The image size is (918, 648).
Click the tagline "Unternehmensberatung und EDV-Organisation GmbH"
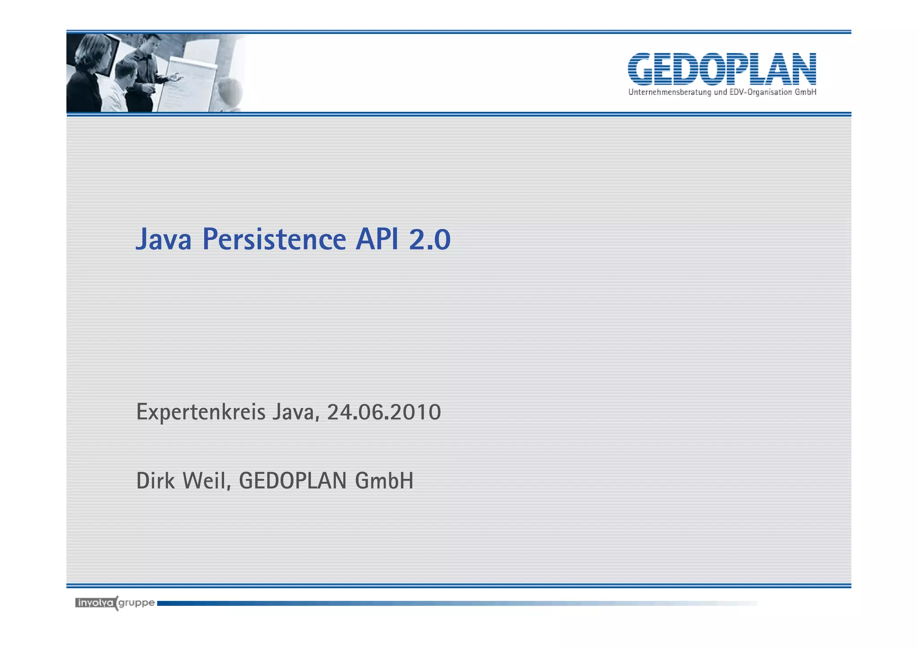pos(722,92)
